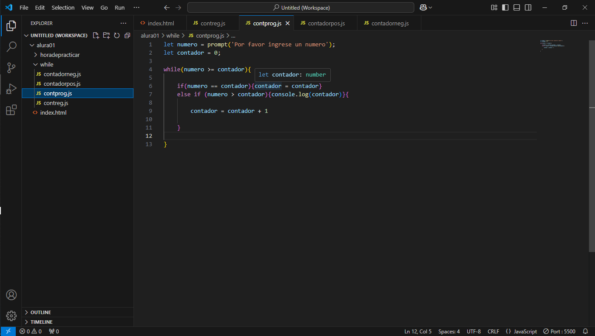Click the remote window indicator in status bar

[x=8, y=331]
